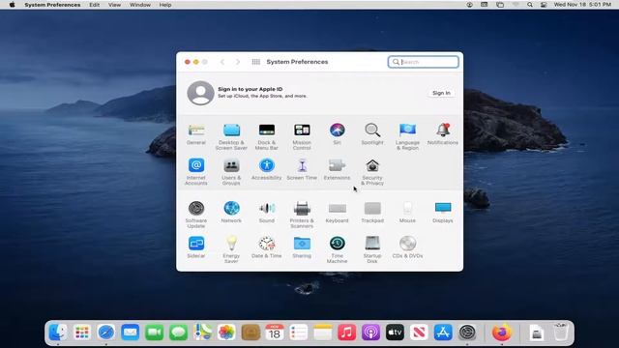Open App Store from the Dock
This screenshot has width=619, height=348.
[443, 333]
